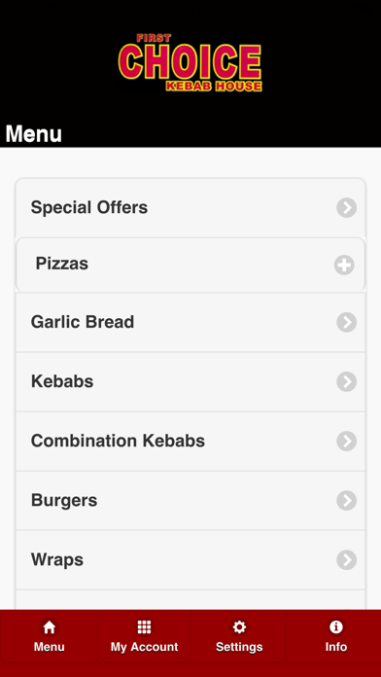Click the arrow icon beside Special Offers
The height and width of the screenshot is (677, 381).
[346, 208]
